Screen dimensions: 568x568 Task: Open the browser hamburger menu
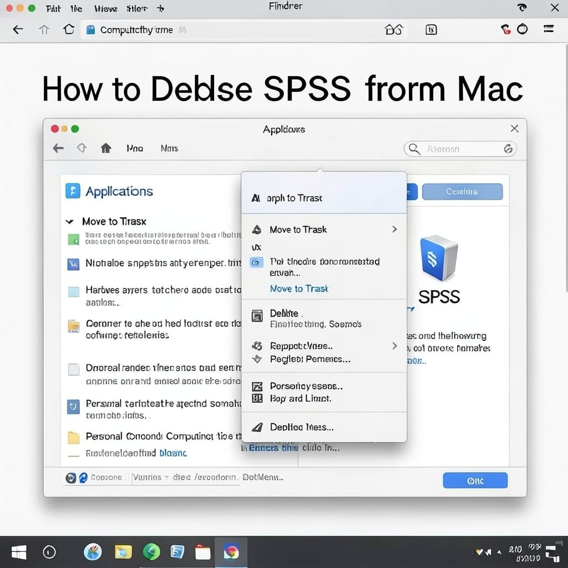coord(549,29)
